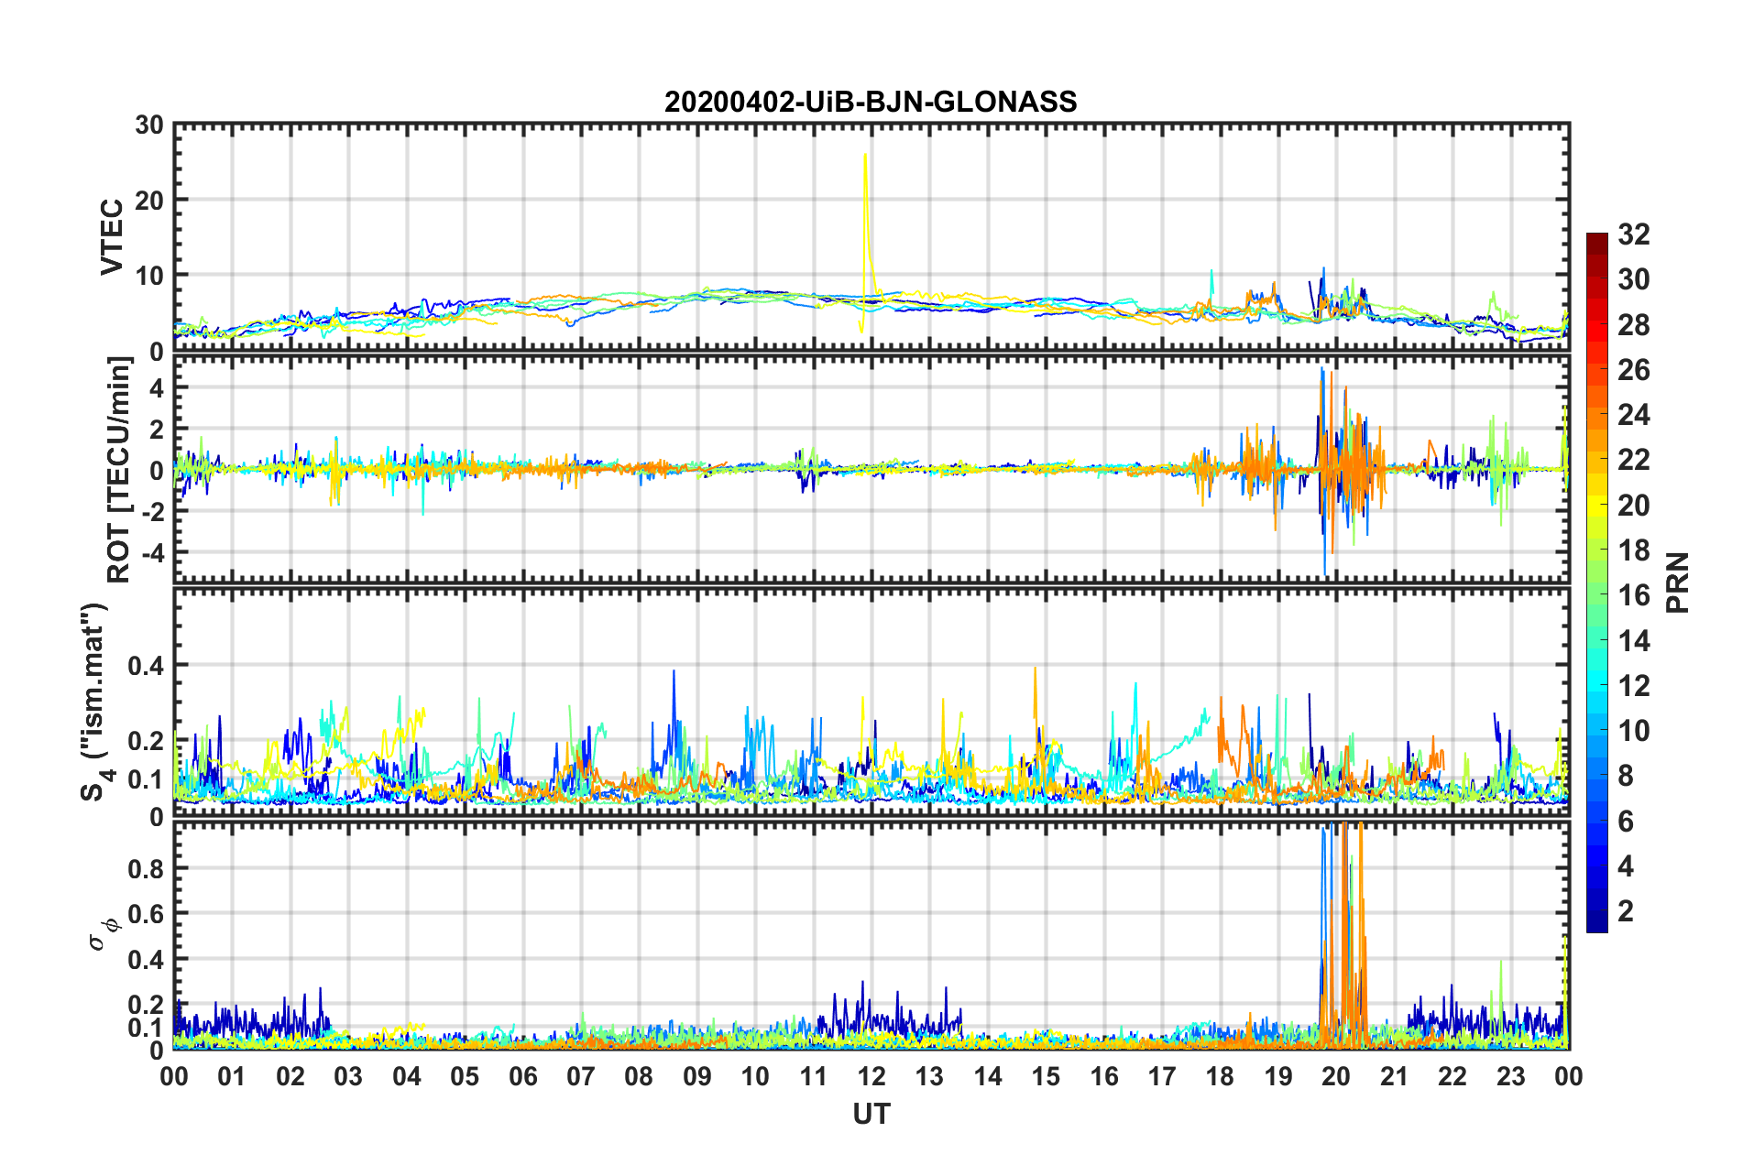1743x1165 pixels.
Task: Select the dark blue bottom of the colorbar
Action: pos(1596,925)
